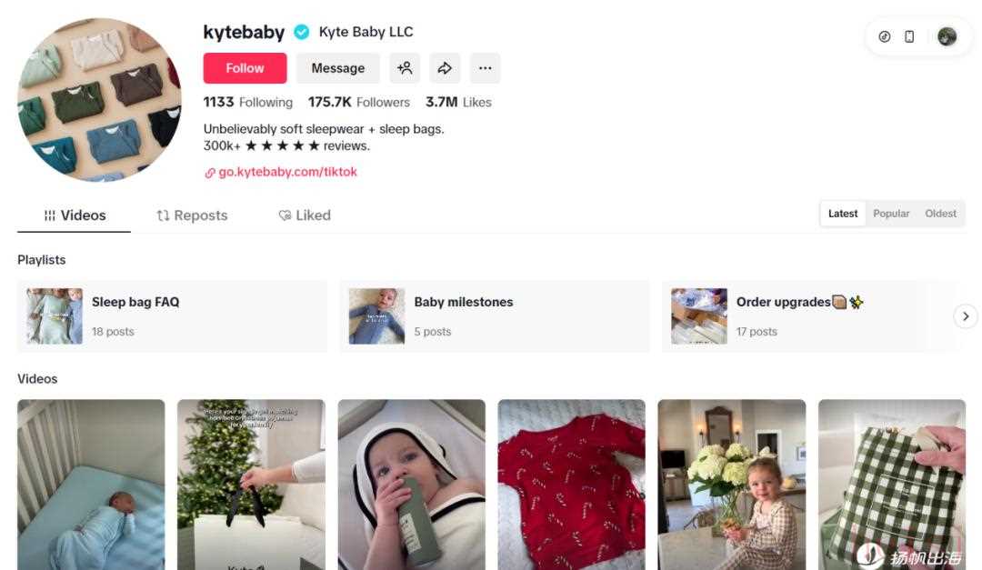This screenshot has width=982, height=570.
Task: Click the add friend person icon
Action: pos(405,67)
